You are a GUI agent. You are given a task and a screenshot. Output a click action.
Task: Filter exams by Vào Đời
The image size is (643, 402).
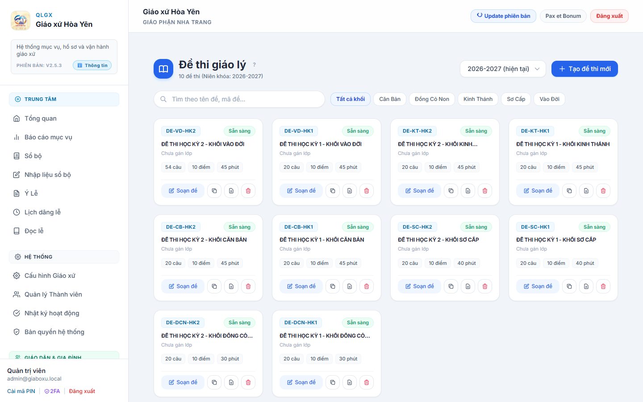point(549,99)
